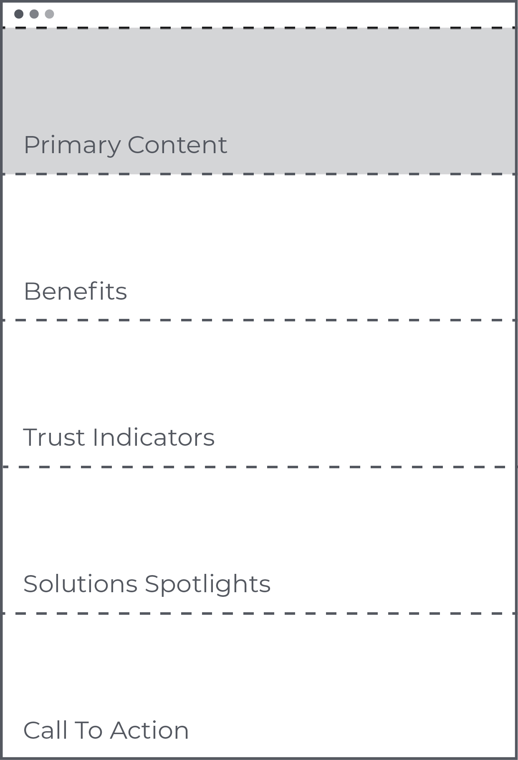Click the lightest gray window dot
Viewport: 518px width, 760px height.
click(x=49, y=14)
